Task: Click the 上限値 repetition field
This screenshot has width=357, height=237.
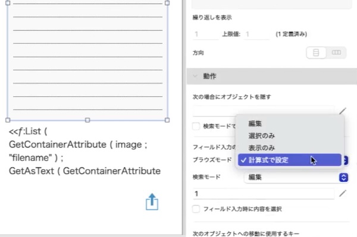Action: pos(256,34)
